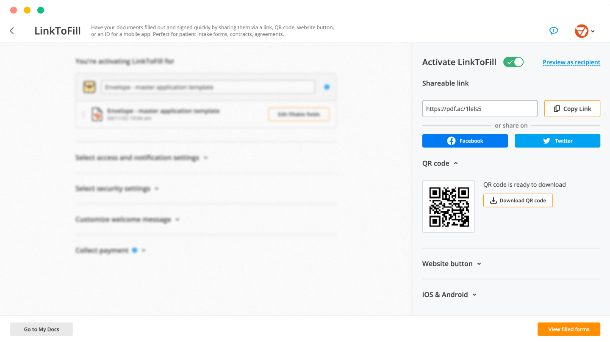
Task: Collapse the QR code section
Action: (x=456, y=163)
